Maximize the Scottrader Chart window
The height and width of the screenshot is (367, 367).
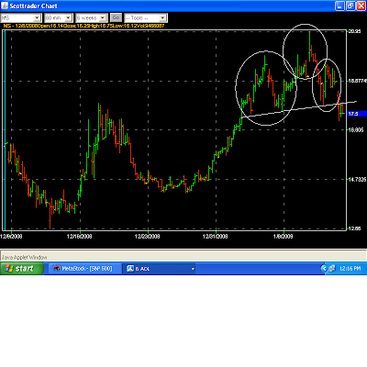point(350,6)
